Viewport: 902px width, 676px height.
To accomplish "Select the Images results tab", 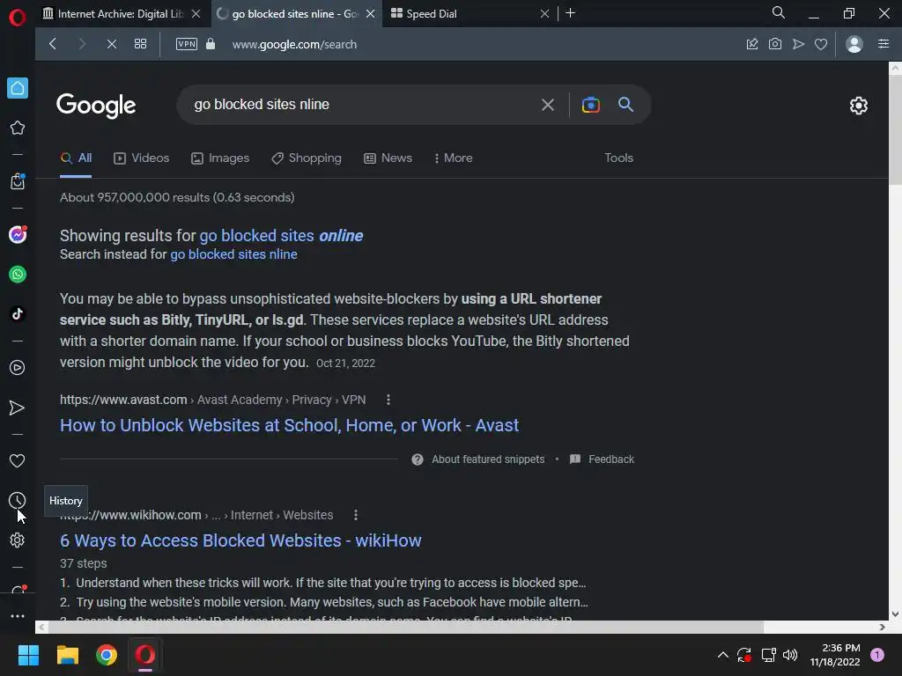I will pos(220,158).
